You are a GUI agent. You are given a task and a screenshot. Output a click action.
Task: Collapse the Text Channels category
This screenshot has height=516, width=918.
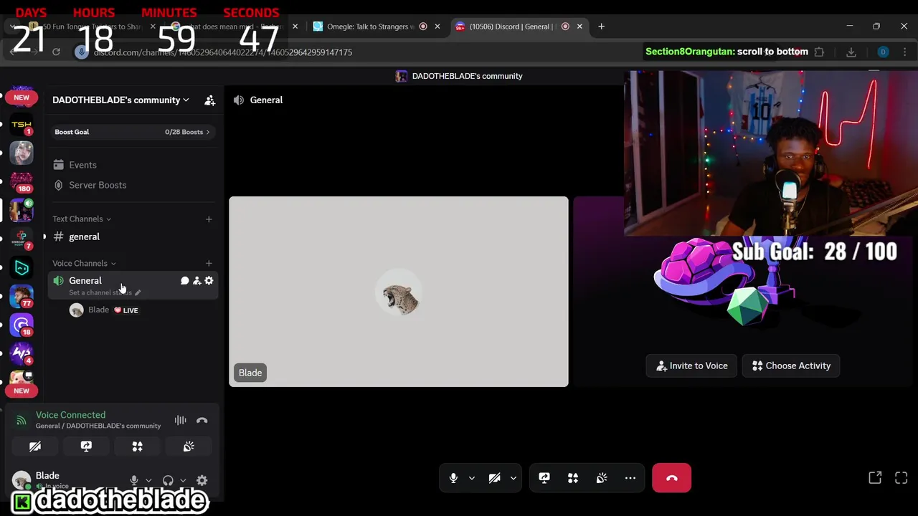pos(82,219)
